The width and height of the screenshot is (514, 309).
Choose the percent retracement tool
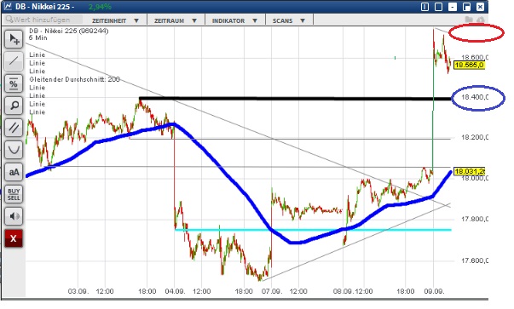[14, 83]
